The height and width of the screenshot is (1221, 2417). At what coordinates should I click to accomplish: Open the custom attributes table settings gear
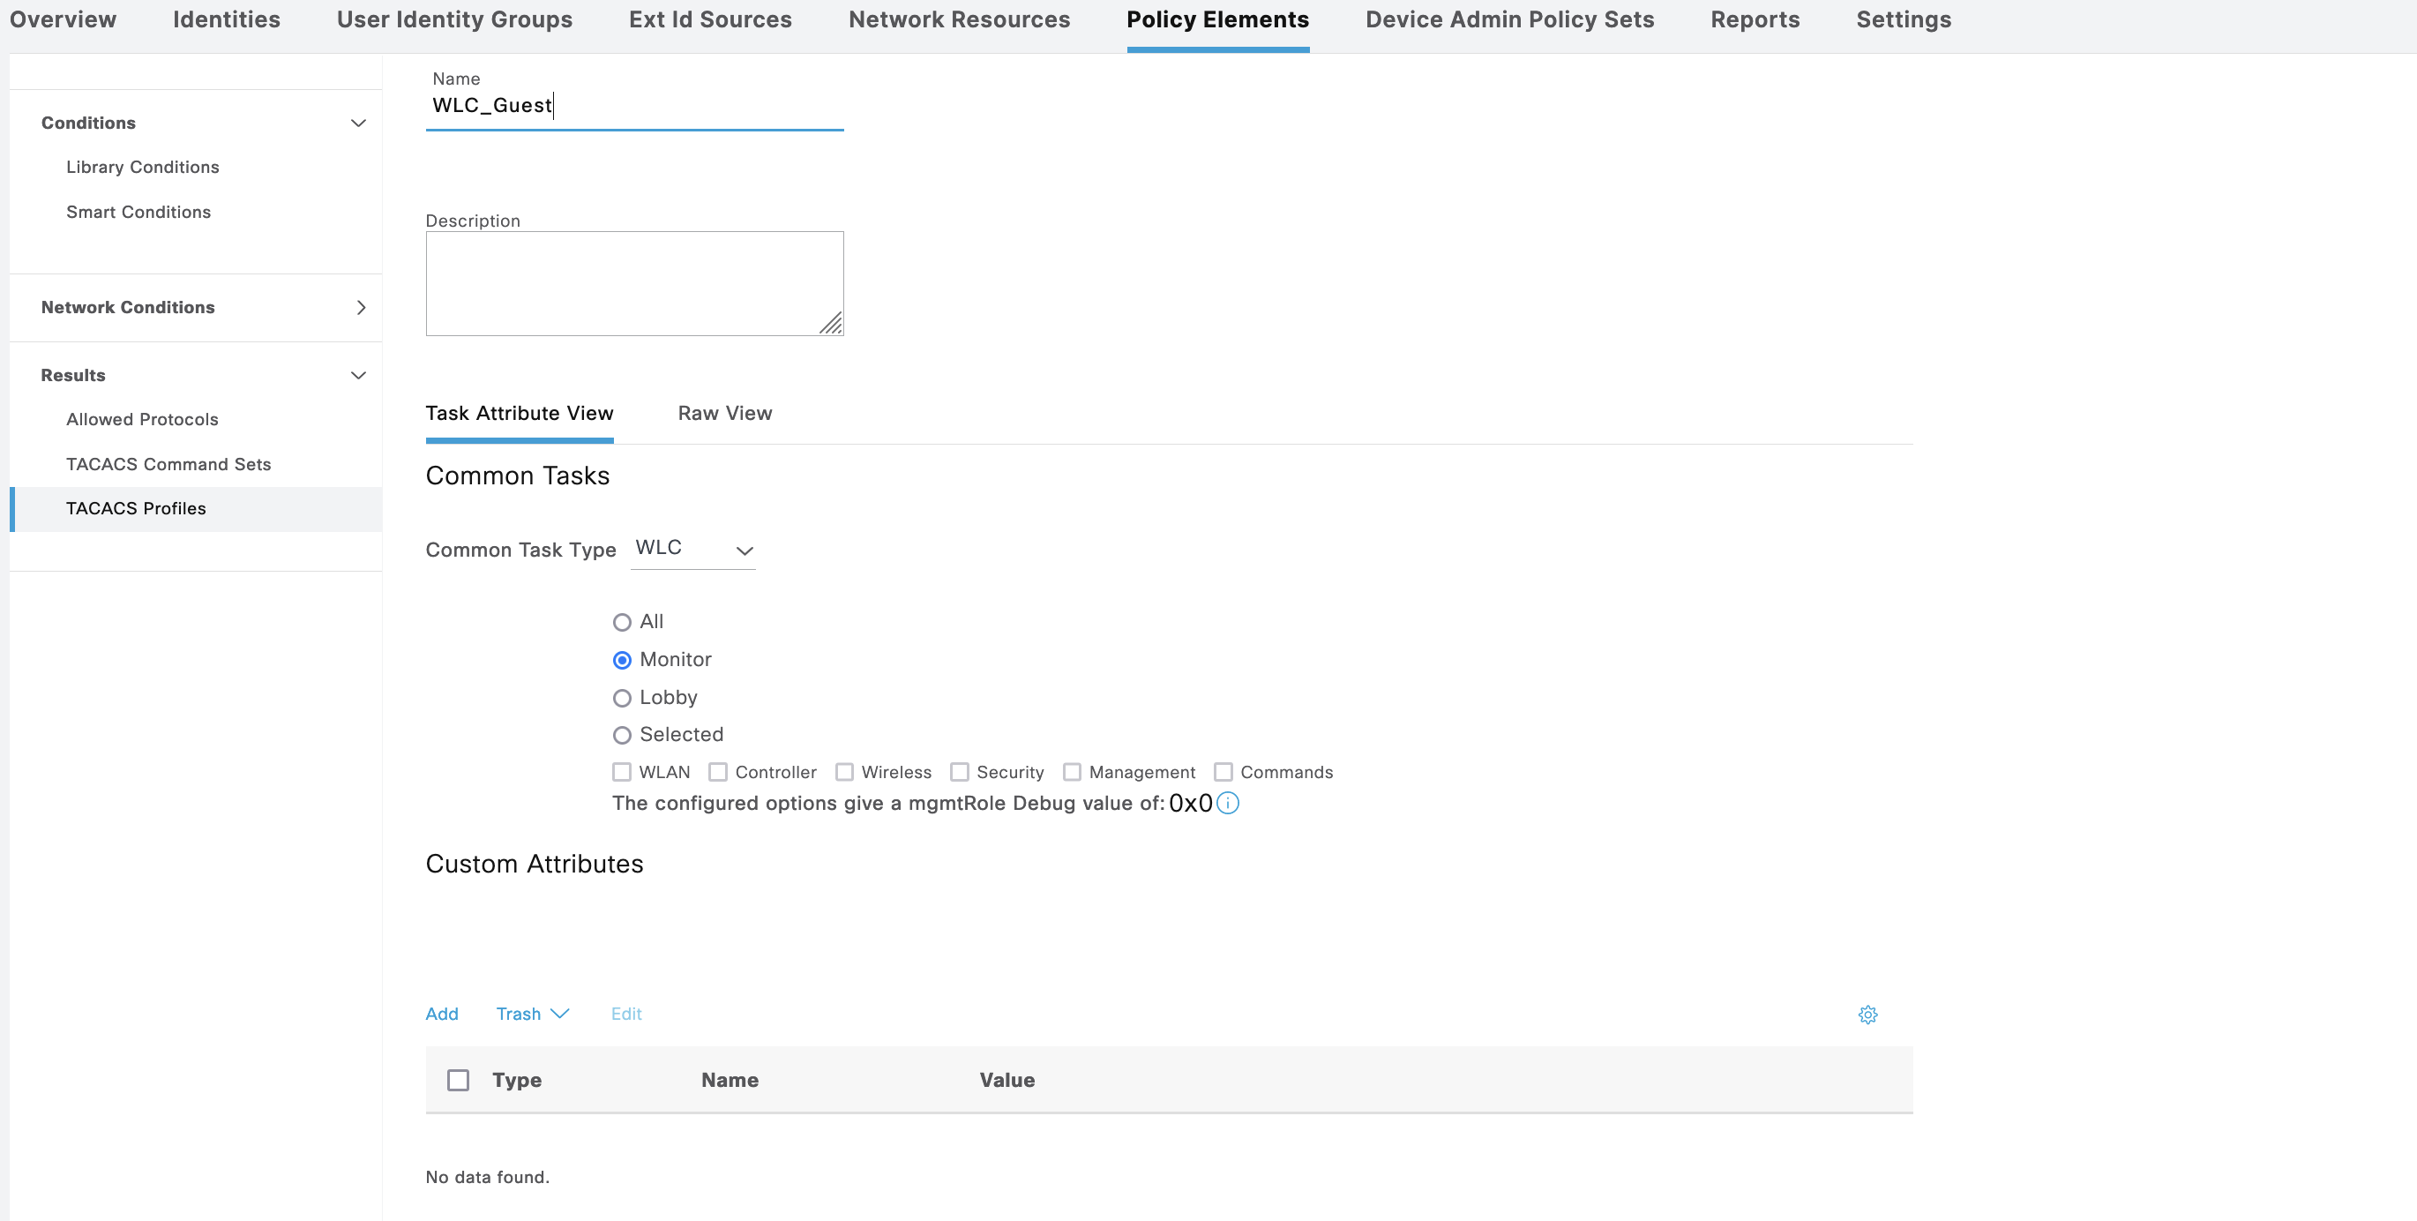coord(1867,1015)
